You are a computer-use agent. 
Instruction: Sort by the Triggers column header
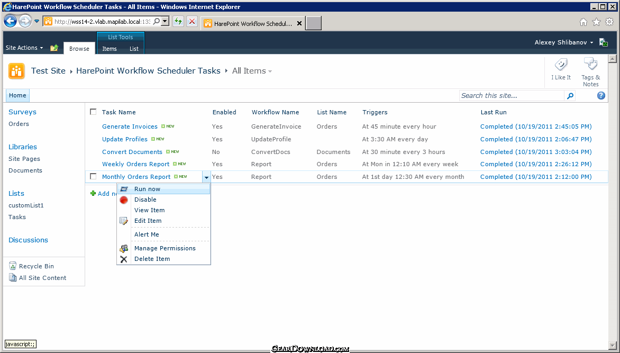pyautogui.click(x=375, y=112)
